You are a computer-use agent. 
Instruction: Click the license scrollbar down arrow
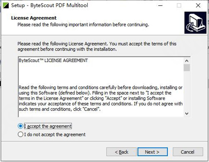point(187,113)
